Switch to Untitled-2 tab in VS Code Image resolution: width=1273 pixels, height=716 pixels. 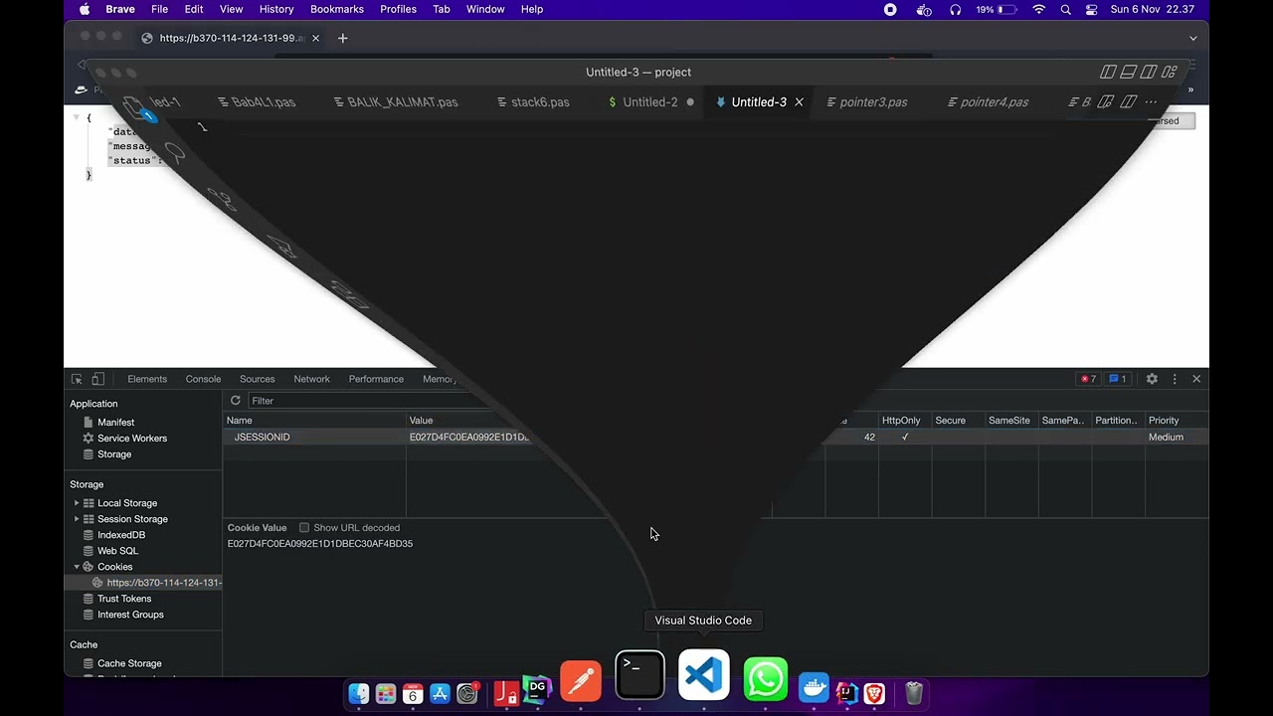tap(650, 102)
